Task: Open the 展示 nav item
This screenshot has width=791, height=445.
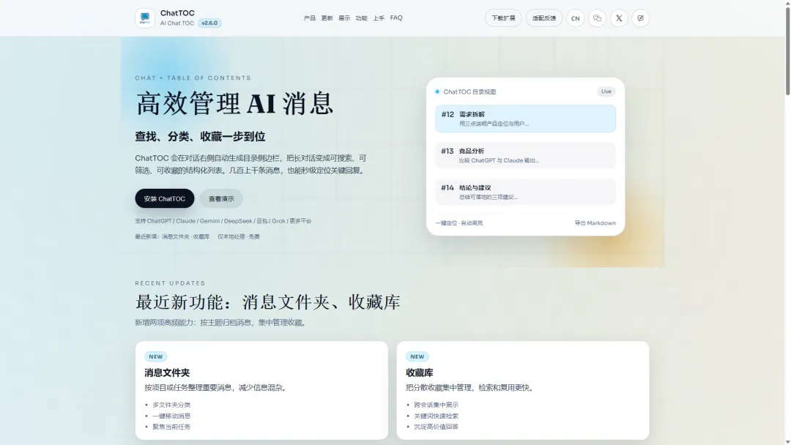Action: tap(344, 18)
